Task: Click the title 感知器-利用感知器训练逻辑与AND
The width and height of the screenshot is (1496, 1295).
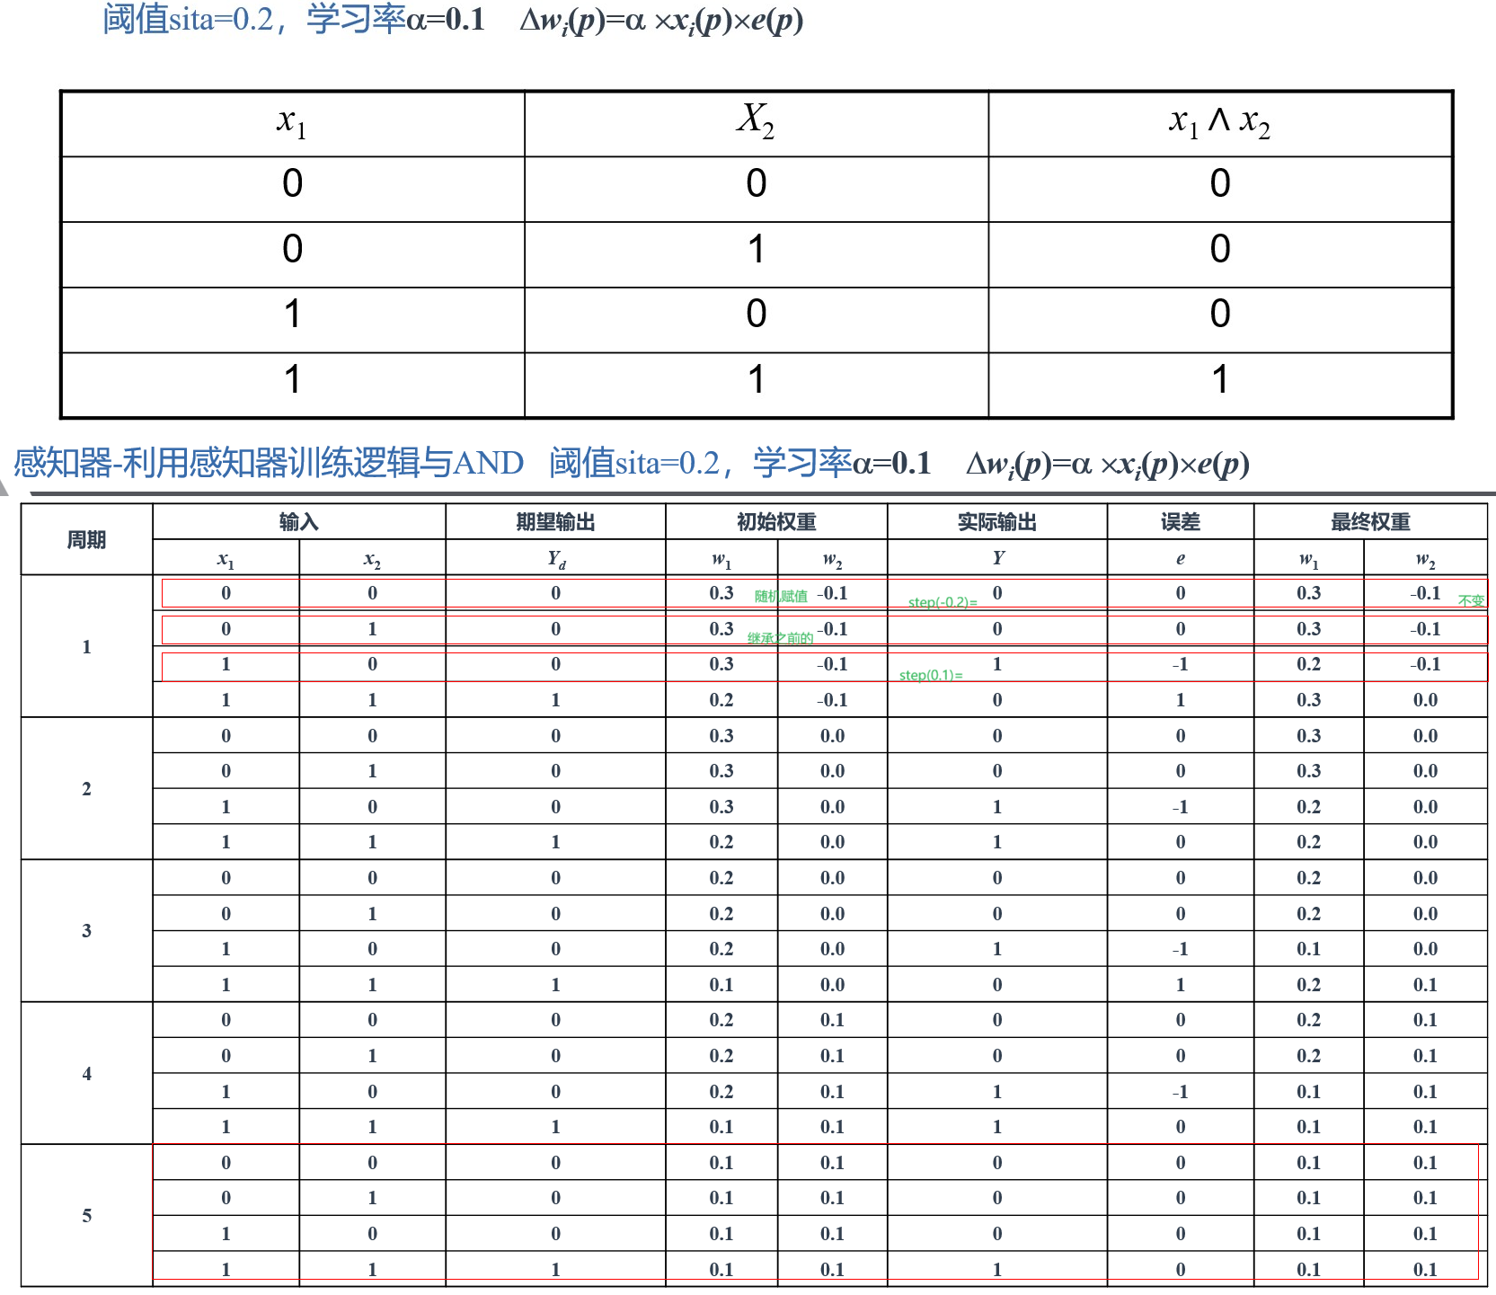Action: coord(268,463)
